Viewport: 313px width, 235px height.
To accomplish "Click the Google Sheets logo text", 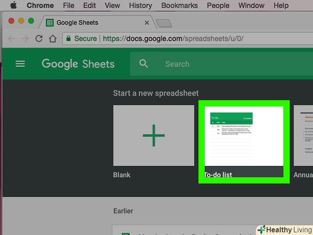I will click(x=78, y=64).
